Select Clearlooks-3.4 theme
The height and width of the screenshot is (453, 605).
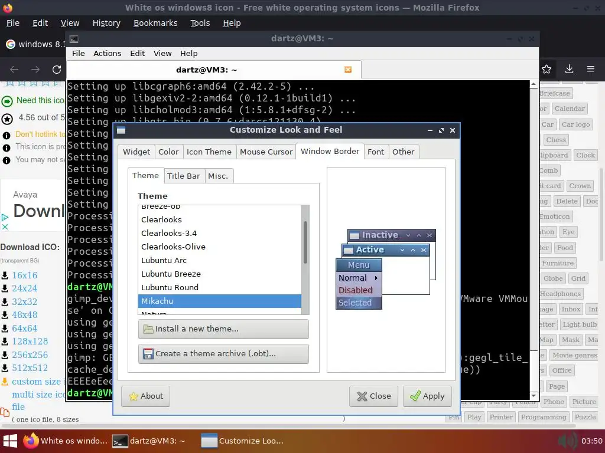pyautogui.click(x=220, y=233)
